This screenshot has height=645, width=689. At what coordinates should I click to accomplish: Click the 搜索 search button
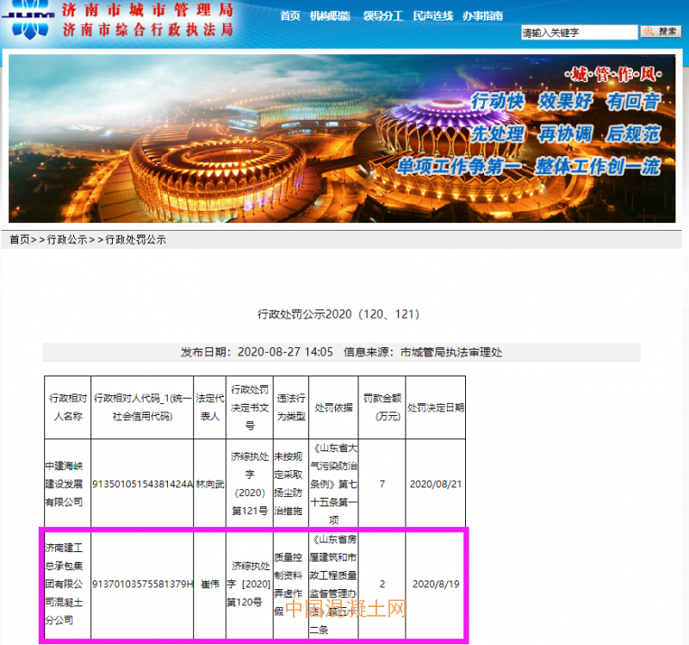[661, 32]
